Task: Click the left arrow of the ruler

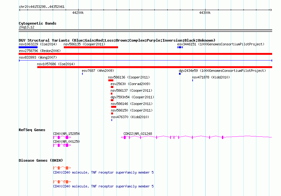Action: (x=20, y=10)
